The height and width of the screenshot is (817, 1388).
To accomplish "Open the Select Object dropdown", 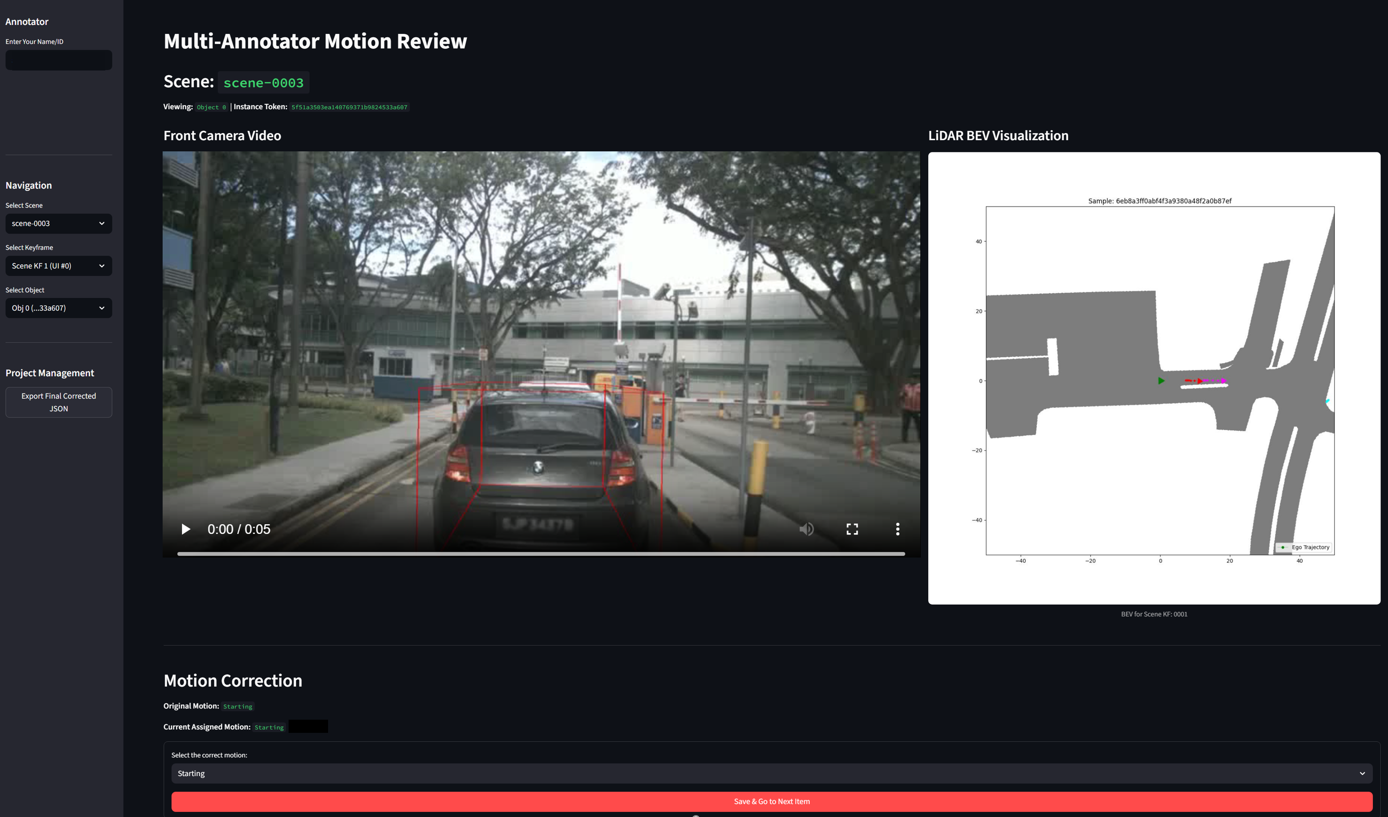I will point(58,307).
